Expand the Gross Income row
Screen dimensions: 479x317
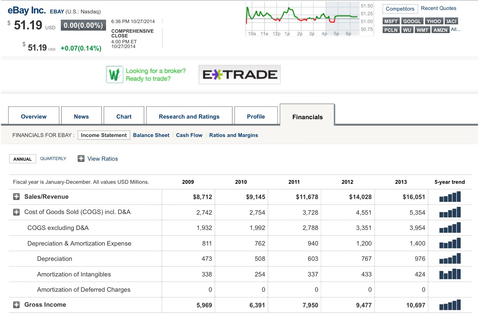(x=17, y=305)
